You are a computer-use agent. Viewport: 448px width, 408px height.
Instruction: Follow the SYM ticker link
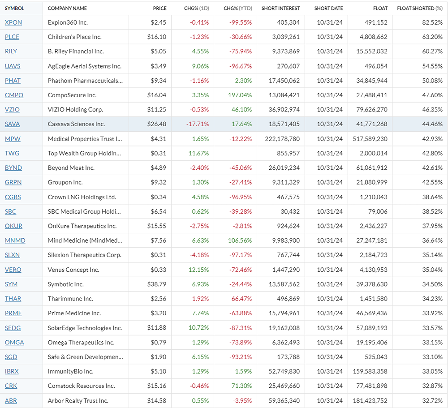tap(11, 284)
